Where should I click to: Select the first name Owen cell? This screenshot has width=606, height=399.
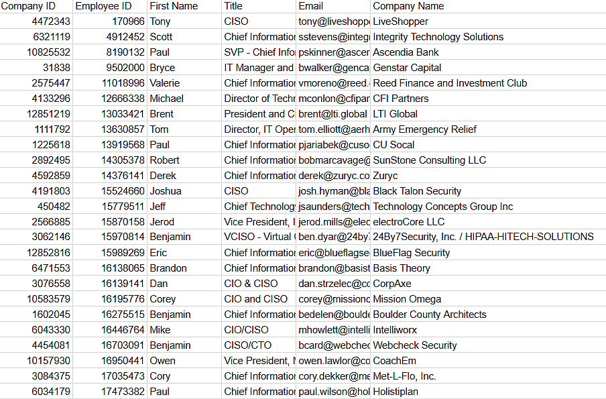(163, 361)
